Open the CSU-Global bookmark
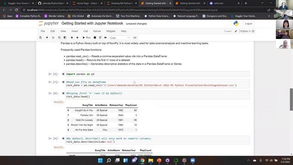The image size is (293, 165). (x=76, y=16)
